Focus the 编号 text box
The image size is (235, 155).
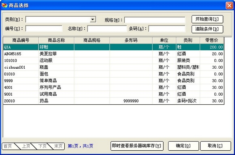[44, 29]
